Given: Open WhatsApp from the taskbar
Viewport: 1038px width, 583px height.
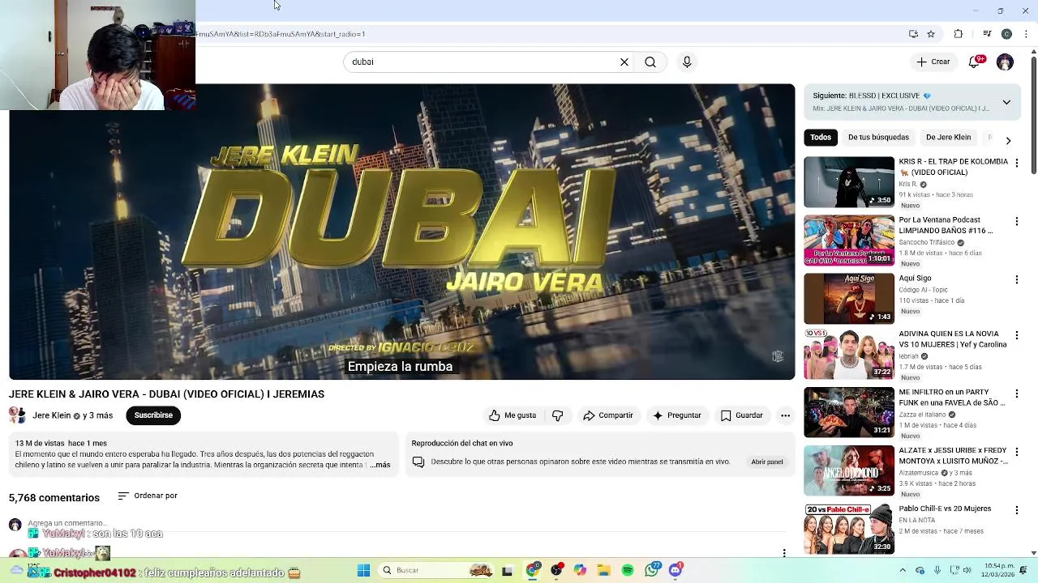Looking at the screenshot, I should pyautogui.click(x=652, y=571).
